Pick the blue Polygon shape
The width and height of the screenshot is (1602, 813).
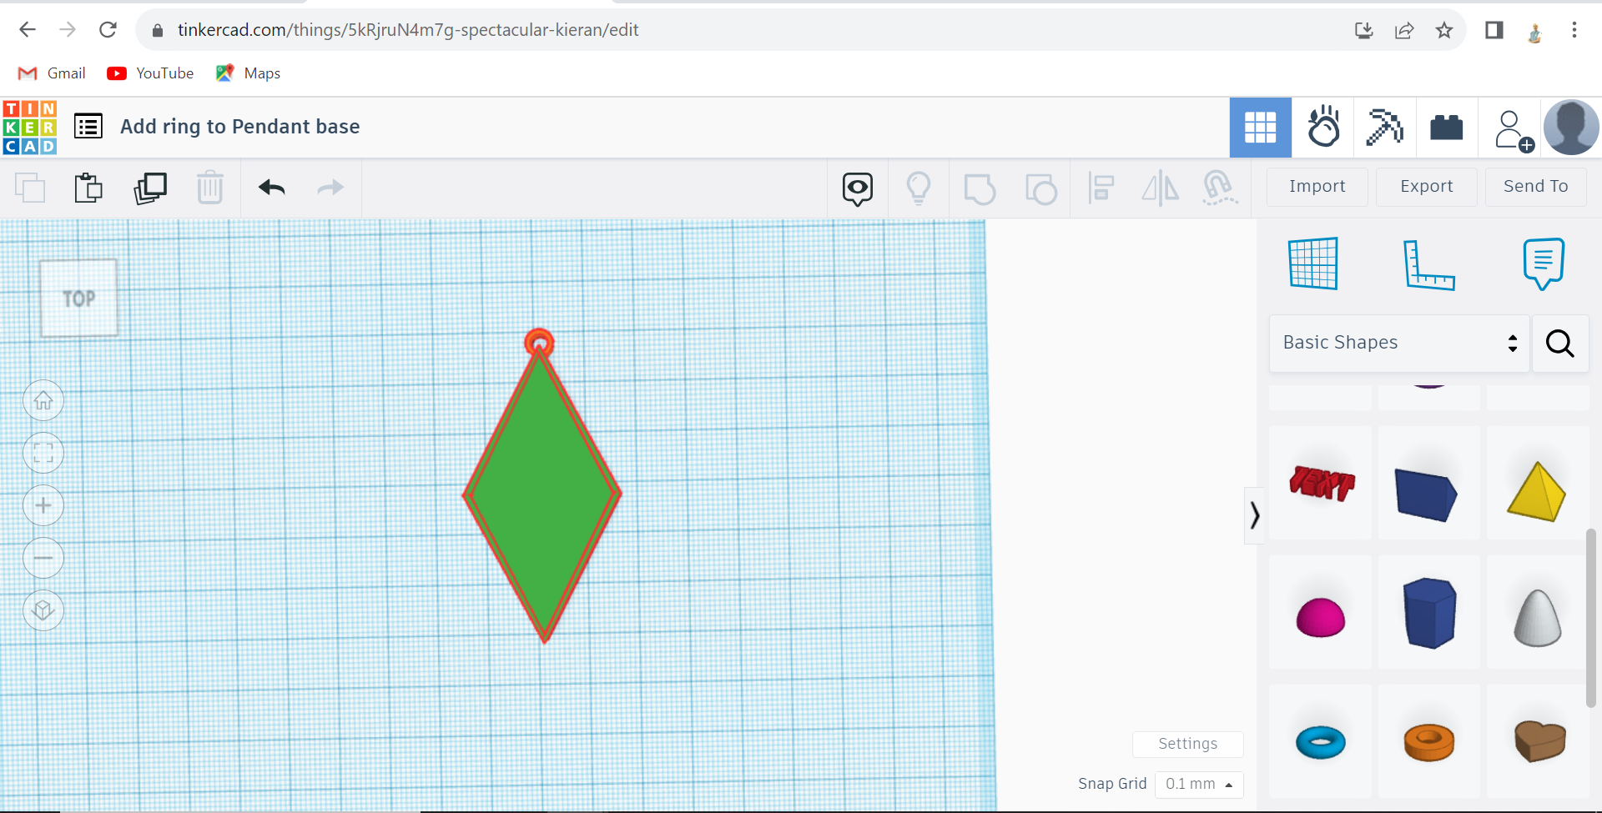coord(1429,612)
